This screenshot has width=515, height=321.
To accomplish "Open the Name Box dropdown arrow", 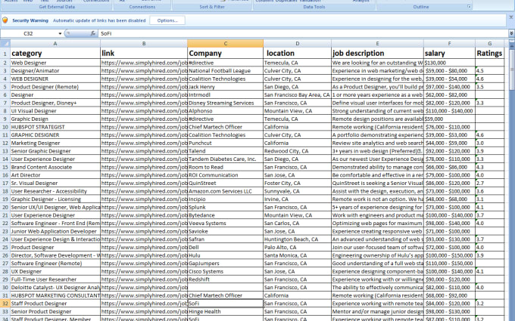I will [60, 33].
